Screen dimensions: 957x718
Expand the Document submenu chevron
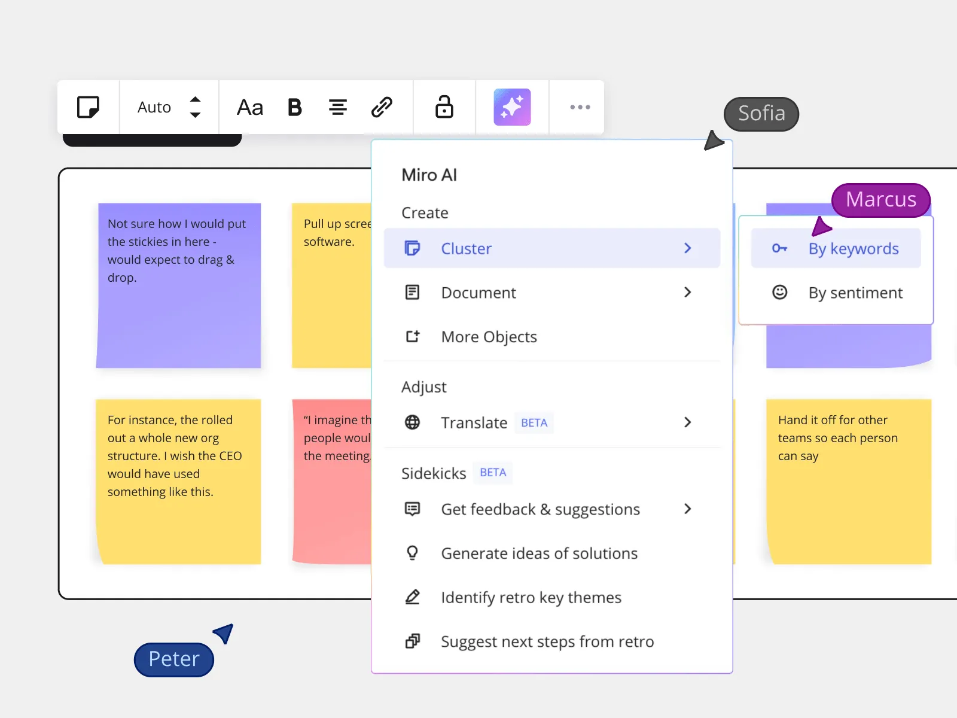pos(688,293)
